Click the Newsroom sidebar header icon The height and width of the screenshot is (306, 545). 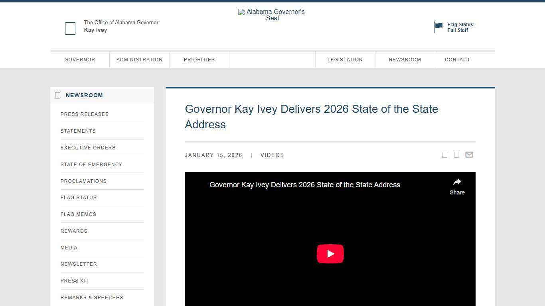(x=58, y=95)
